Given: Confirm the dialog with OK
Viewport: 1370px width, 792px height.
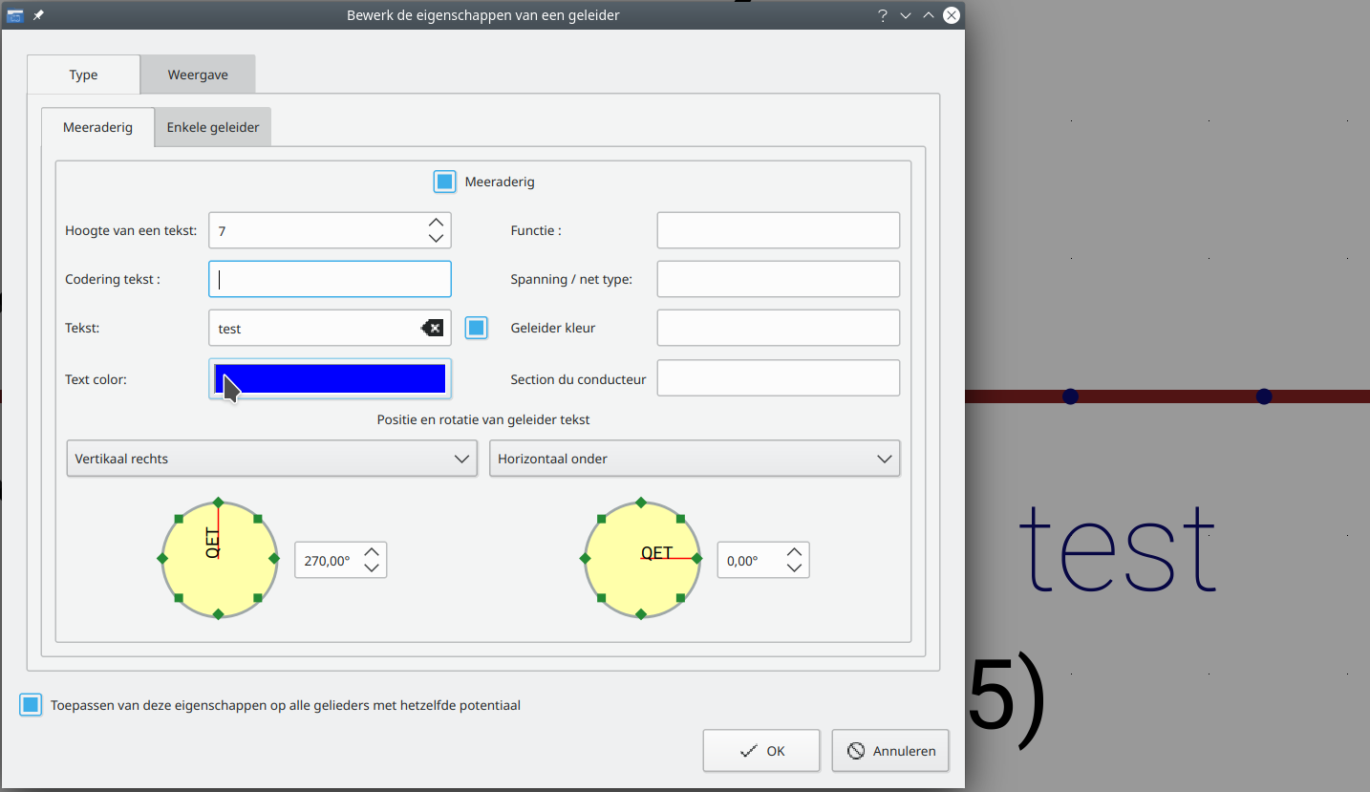Looking at the screenshot, I should 761,751.
